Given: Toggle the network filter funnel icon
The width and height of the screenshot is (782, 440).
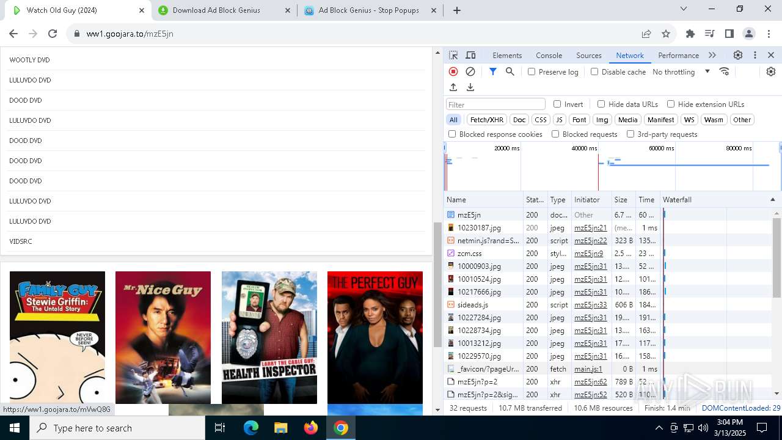Looking at the screenshot, I should click(493, 71).
